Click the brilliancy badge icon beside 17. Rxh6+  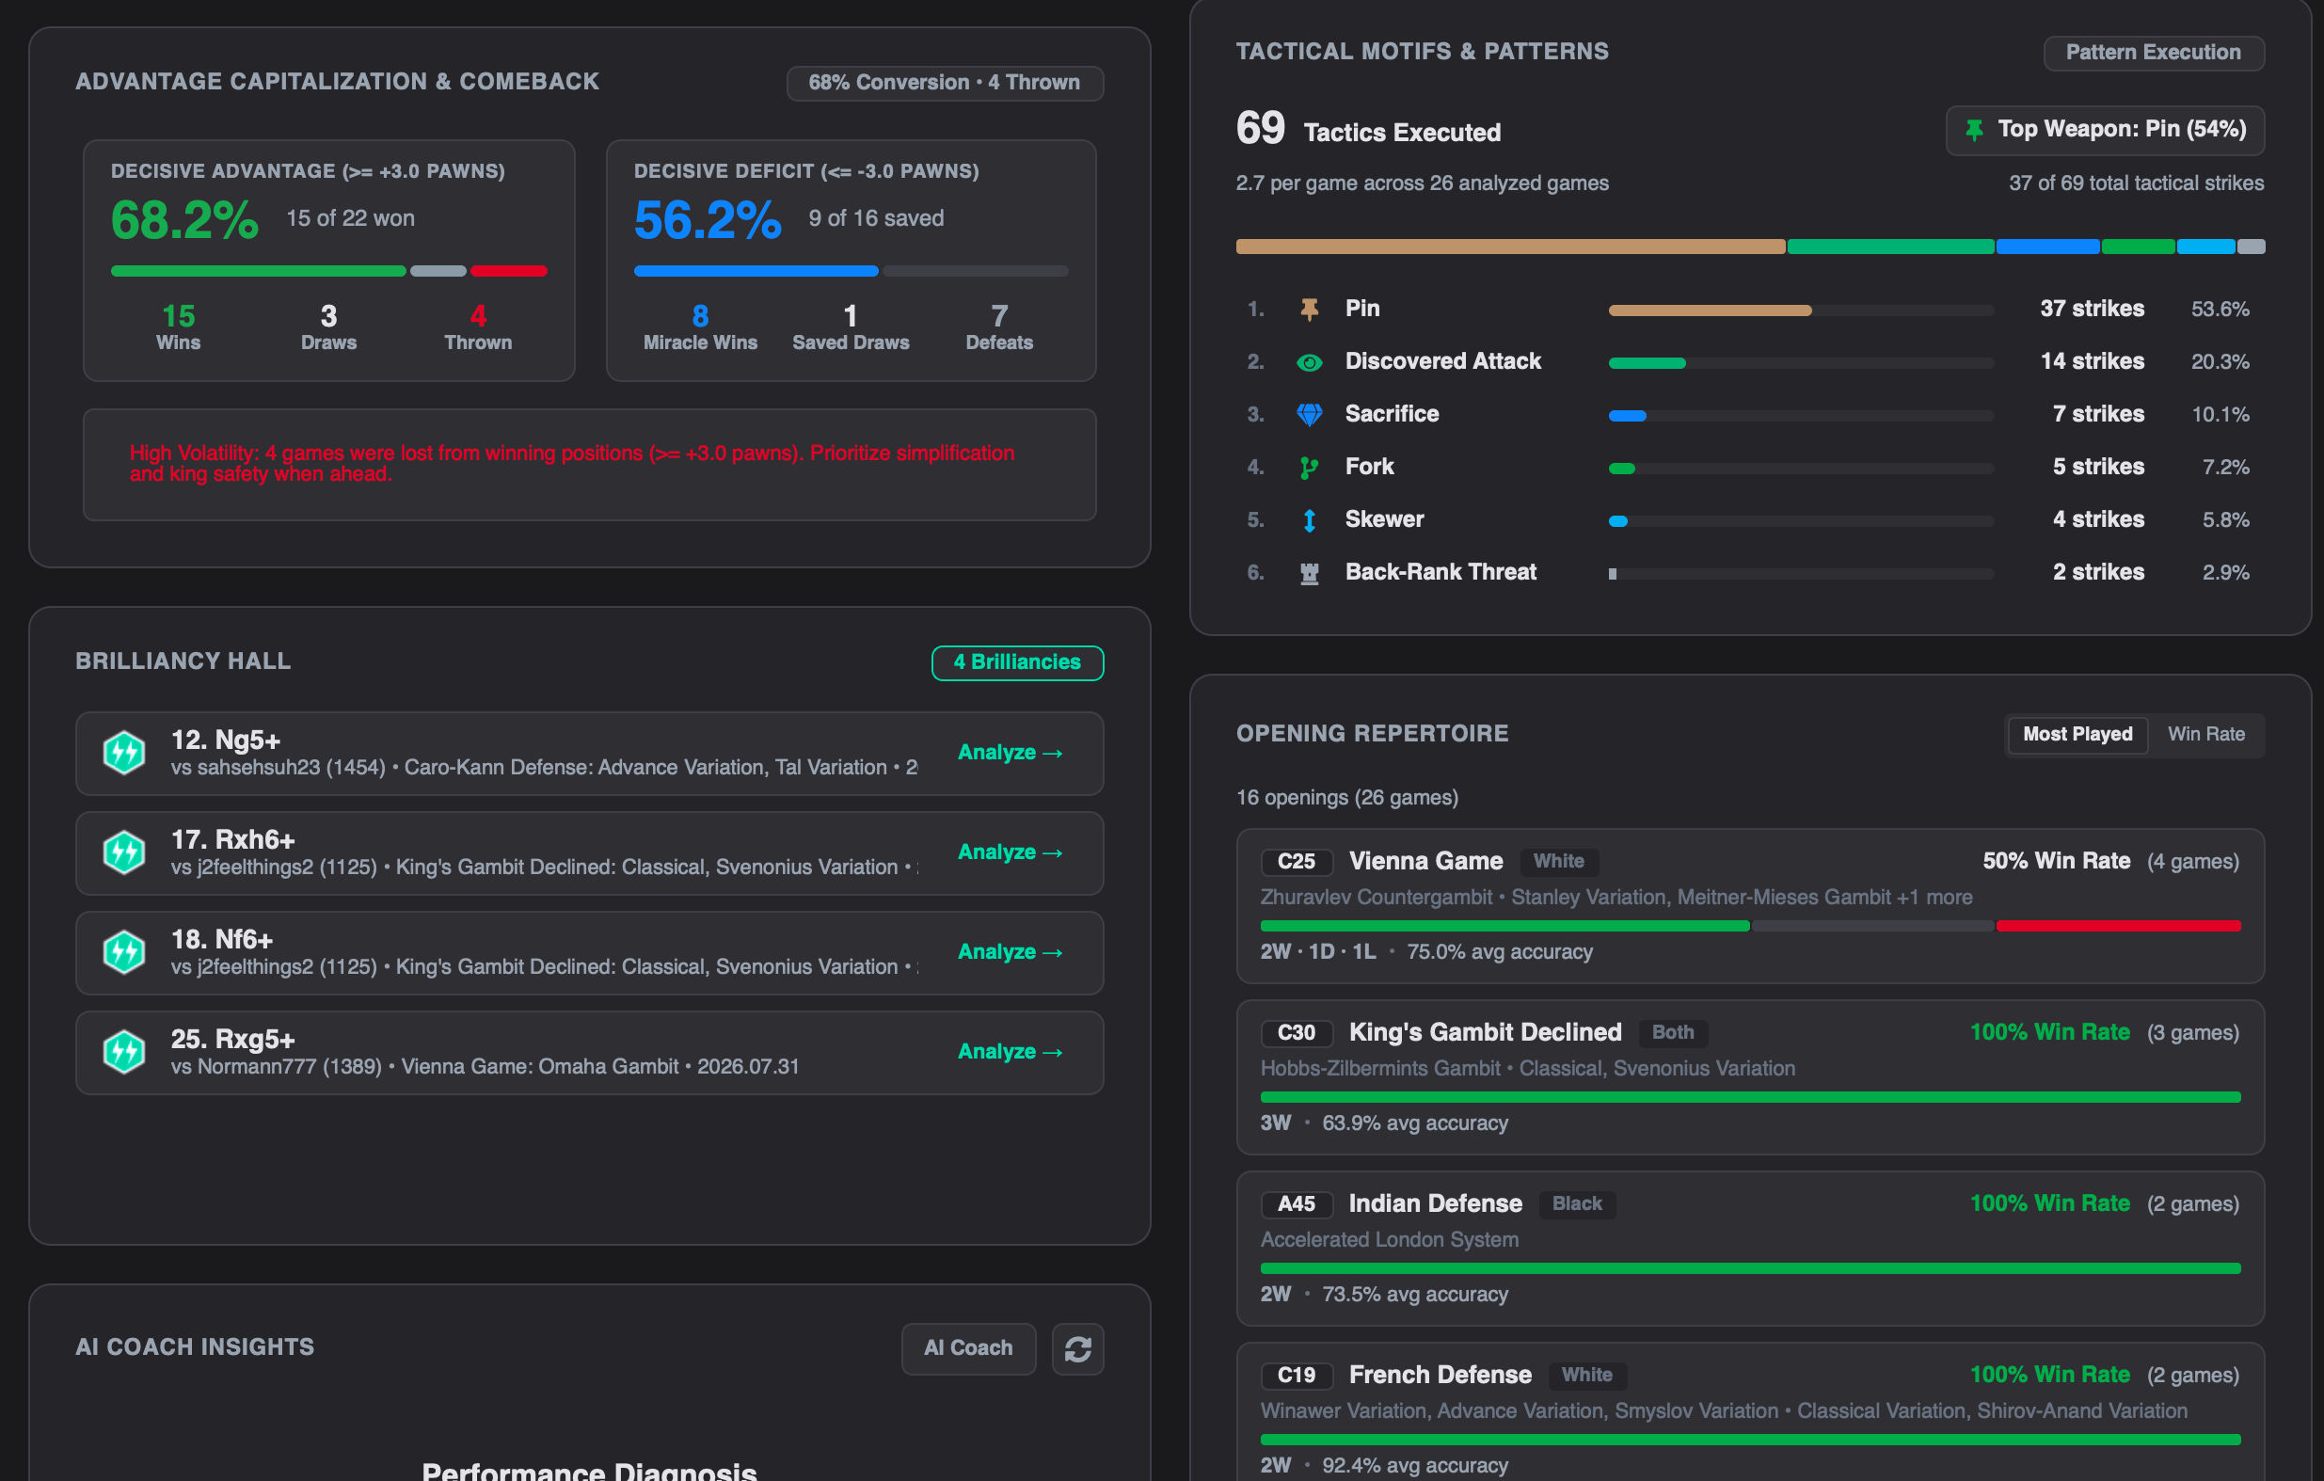[x=124, y=852]
